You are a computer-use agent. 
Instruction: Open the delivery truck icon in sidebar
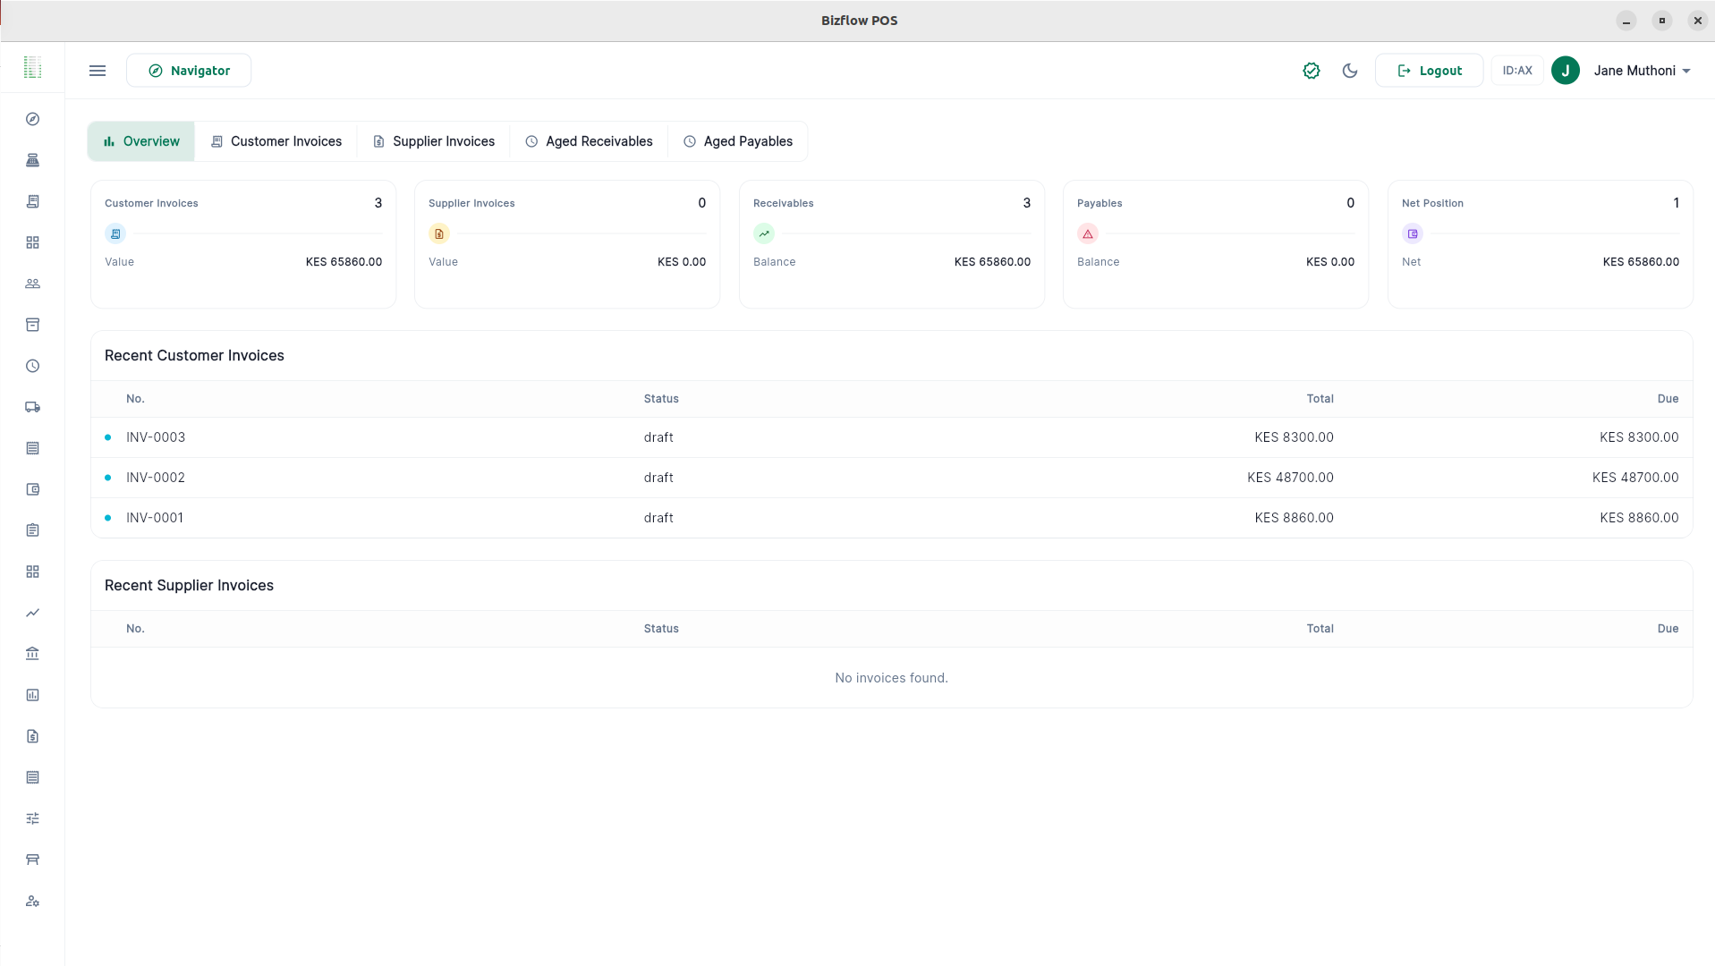[x=32, y=407]
